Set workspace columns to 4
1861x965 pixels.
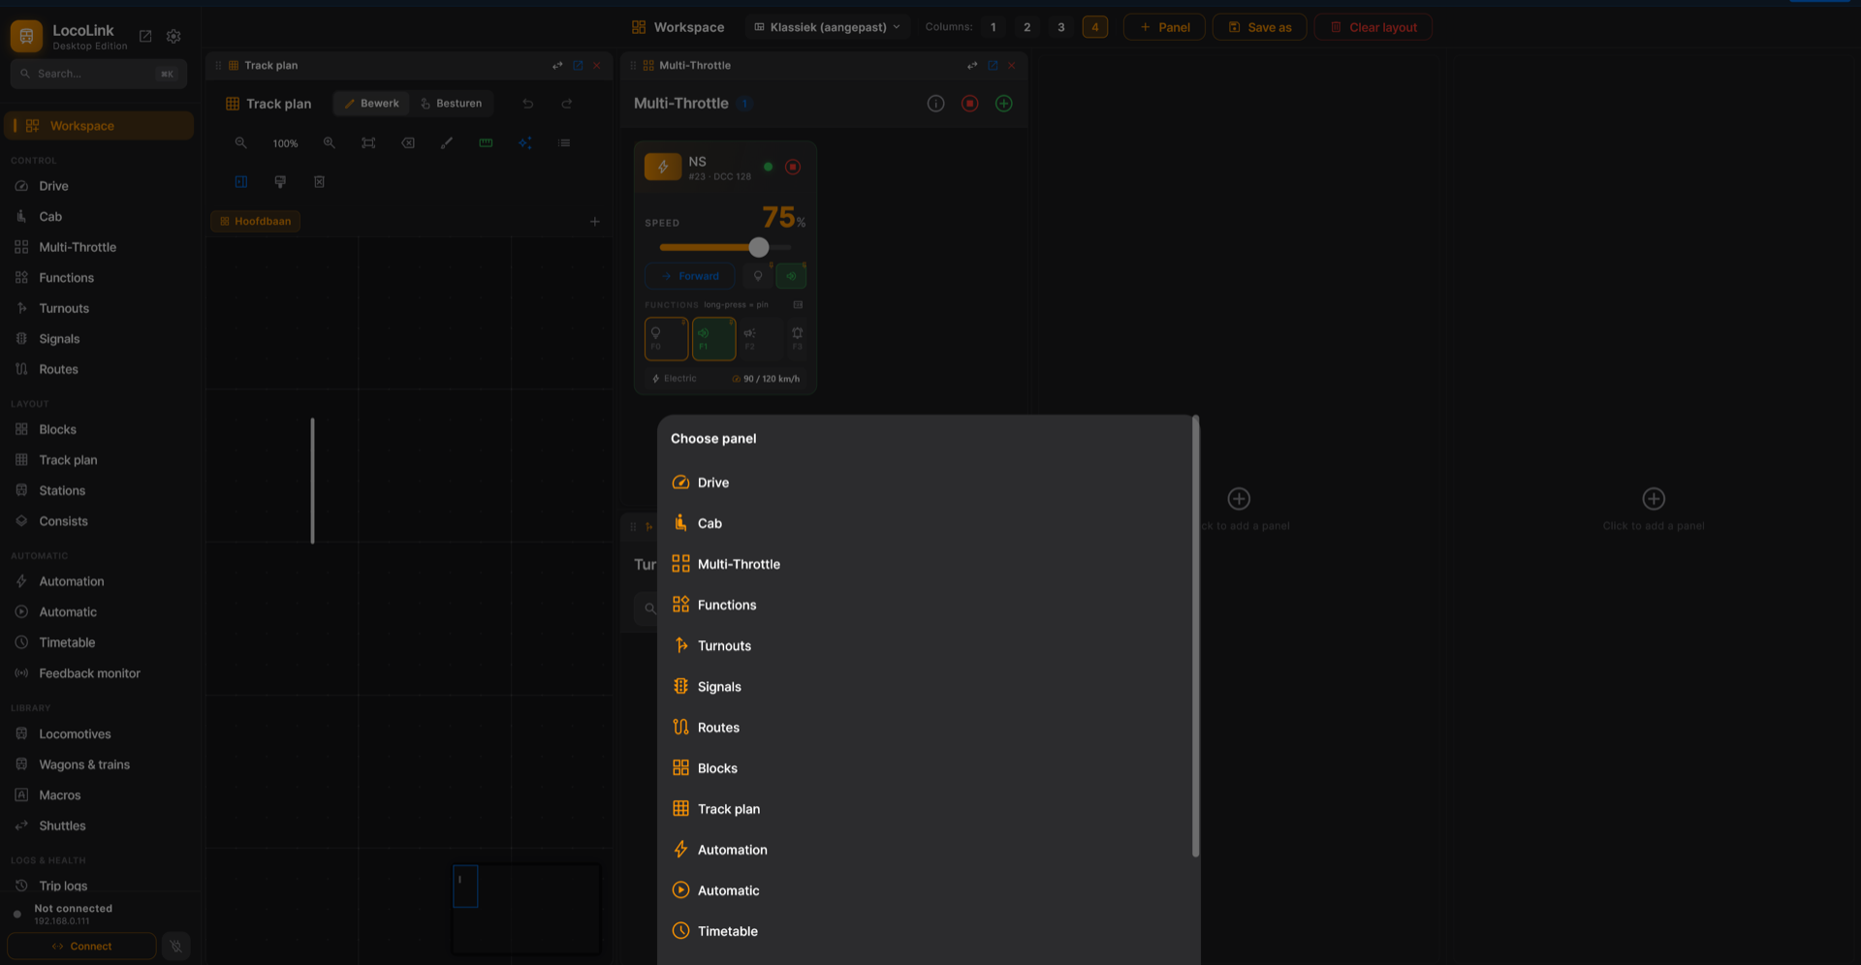point(1094,27)
